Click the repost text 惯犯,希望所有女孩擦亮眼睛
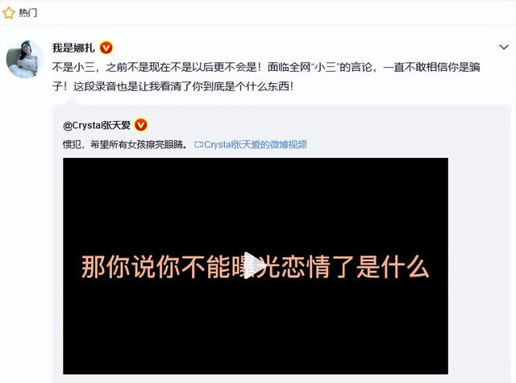The image size is (516, 383). coord(126,144)
